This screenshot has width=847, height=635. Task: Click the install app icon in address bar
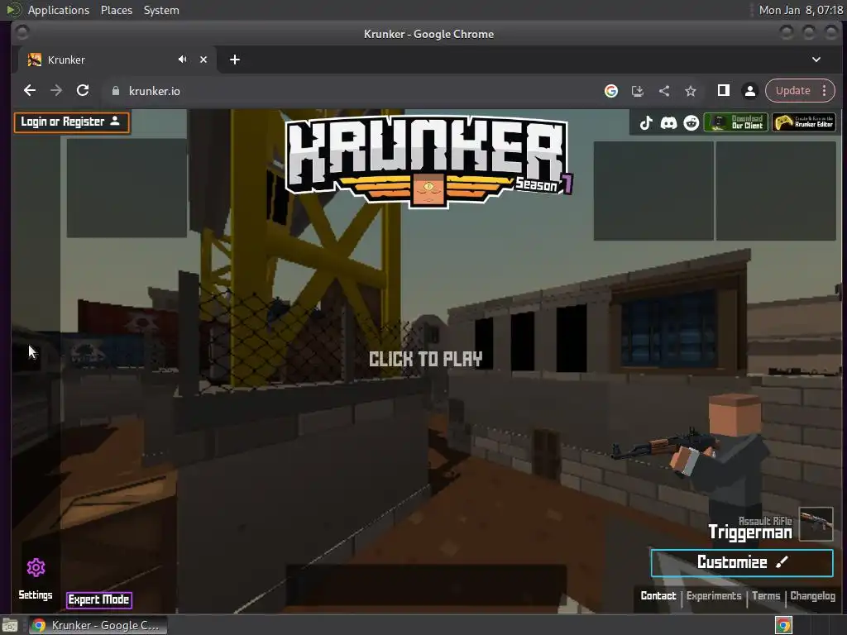(x=638, y=91)
